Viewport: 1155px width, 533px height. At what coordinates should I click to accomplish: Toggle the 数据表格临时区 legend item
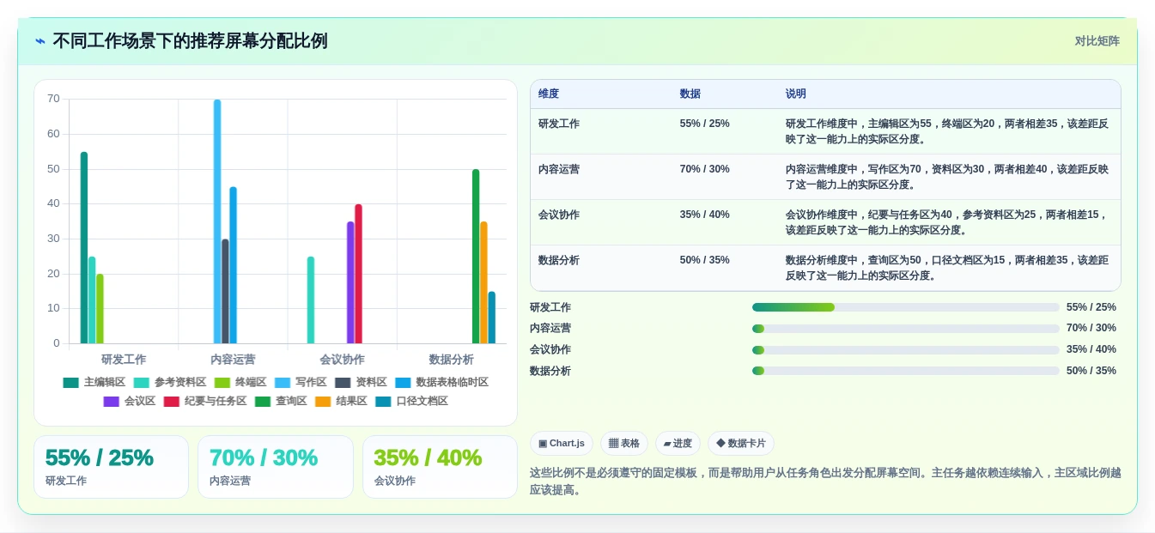pos(441,382)
